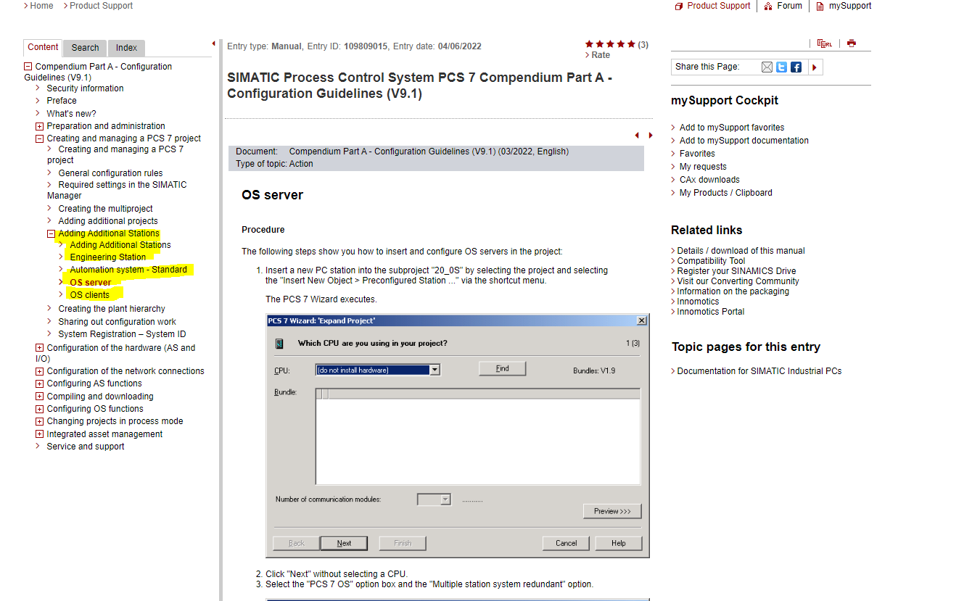This screenshot has width=972, height=601.
Task: Click the mySupport document icon
Action: point(820,7)
